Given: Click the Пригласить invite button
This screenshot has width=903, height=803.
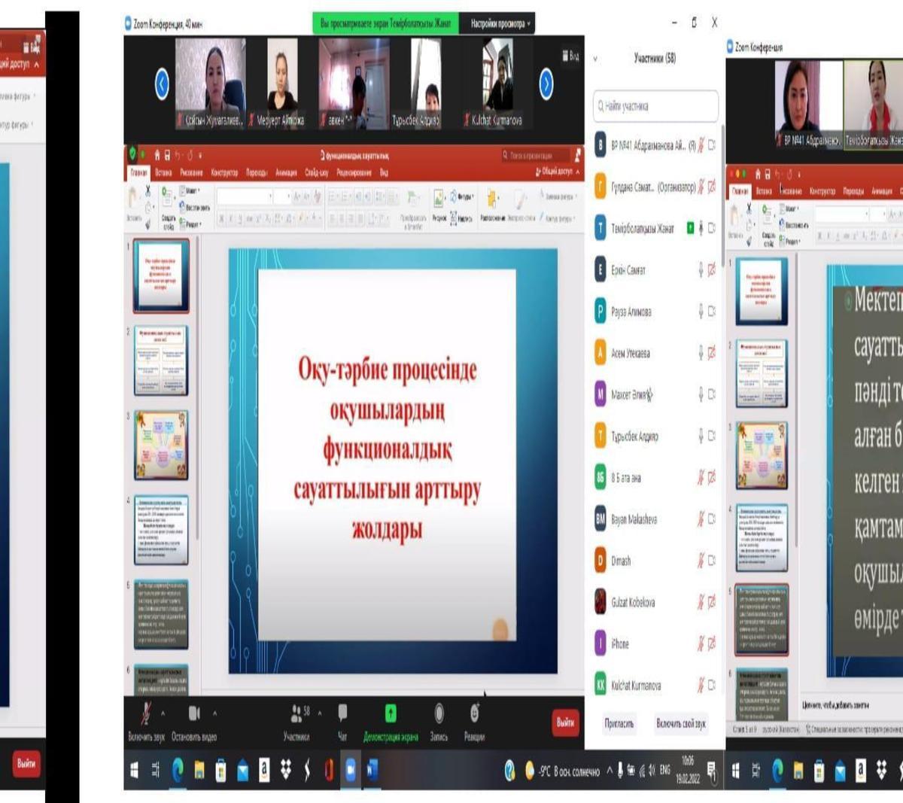Looking at the screenshot, I should point(619,723).
